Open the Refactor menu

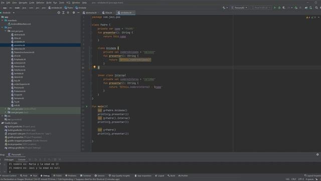click(x=40, y=3)
